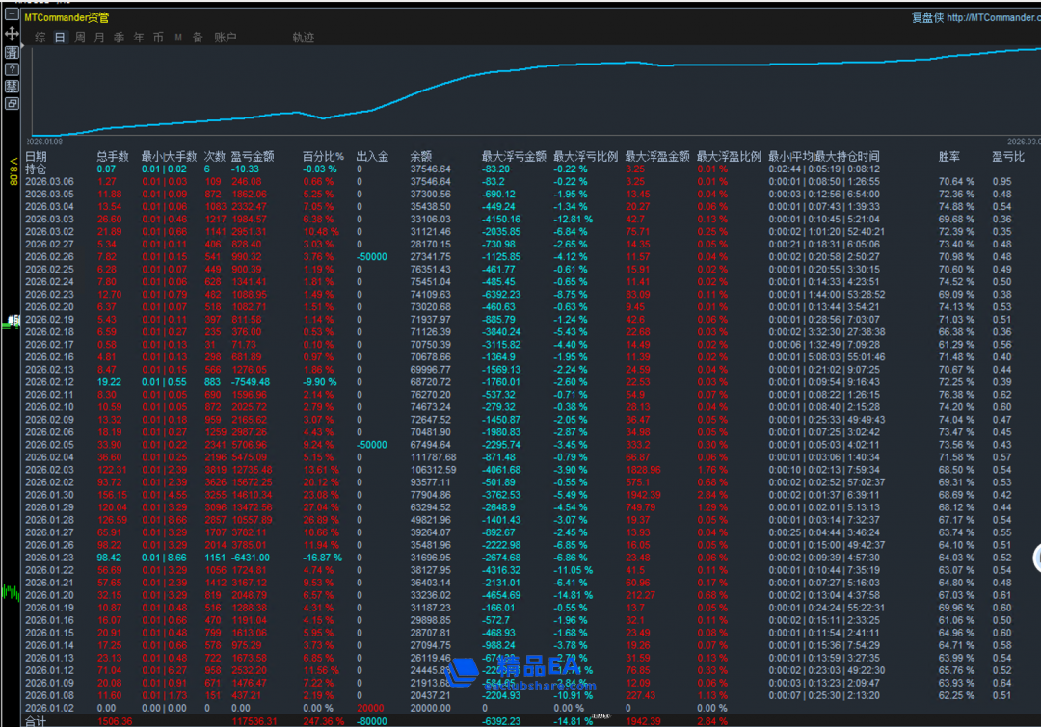Select the 日 daily period tab
Image resolution: width=1041 pixels, height=727 pixels.
tap(60, 38)
